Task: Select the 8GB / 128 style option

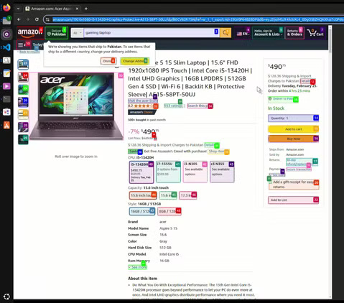Action: tap(169, 211)
